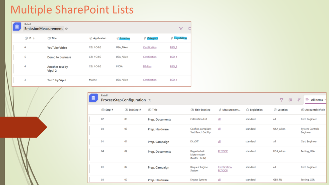The height and width of the screenshot is (185, 329).
Task: Open the All Items view switcher
Action: tap(316, 100)
